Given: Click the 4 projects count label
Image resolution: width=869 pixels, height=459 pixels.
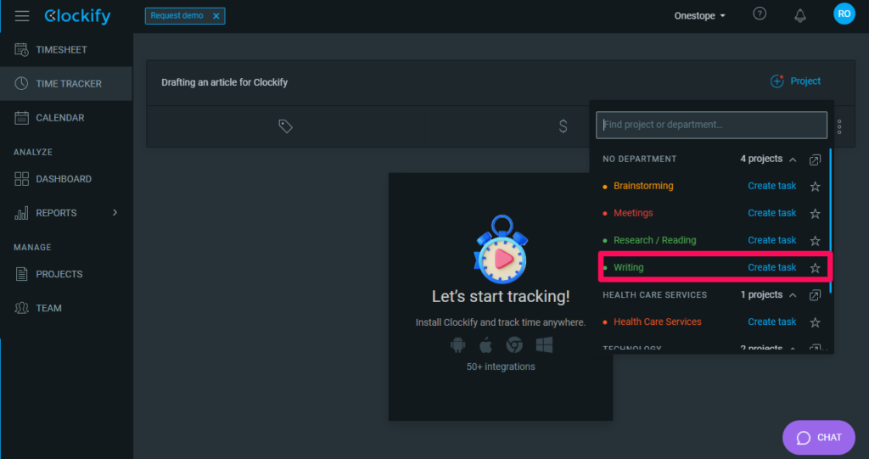Looking at the screenshot, I should click(x=761, y=159).
